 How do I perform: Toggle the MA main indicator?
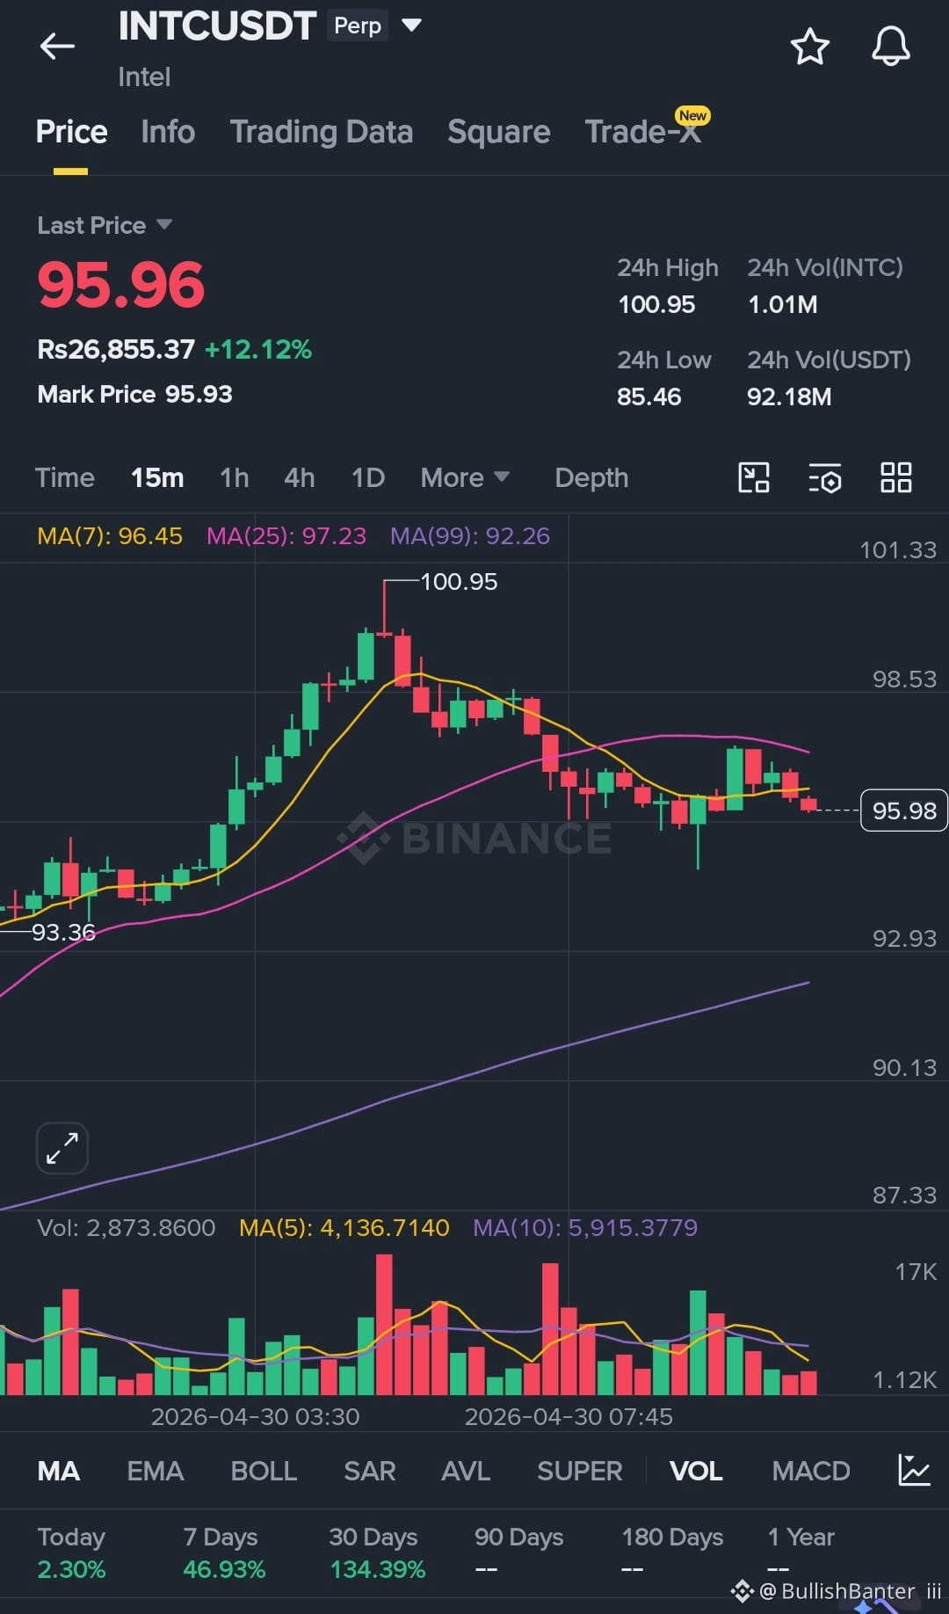(59, 1471)
